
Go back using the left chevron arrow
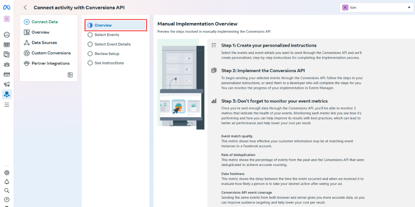pos(25,7)
